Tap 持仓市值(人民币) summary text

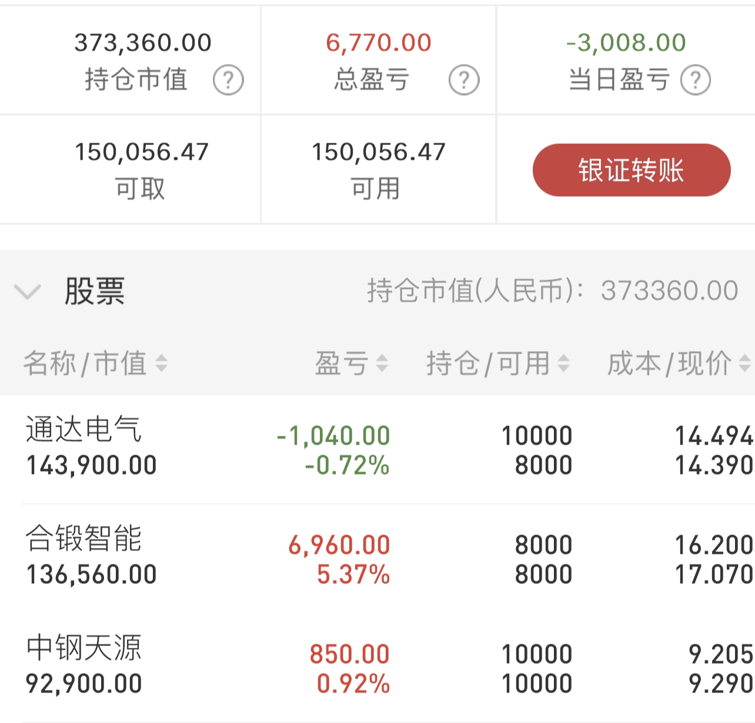pyautogui.click(x=553, y=291)
